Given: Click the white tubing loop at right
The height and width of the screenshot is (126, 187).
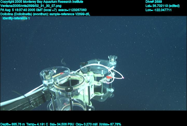Looking at the screenshot, I should [120, 75].
